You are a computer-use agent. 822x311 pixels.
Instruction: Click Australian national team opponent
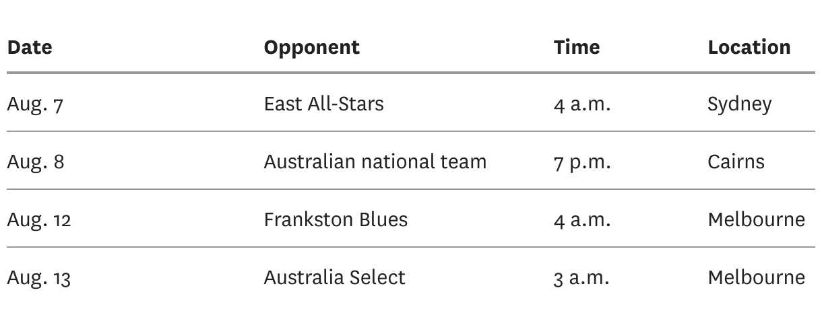click(375, 162)
